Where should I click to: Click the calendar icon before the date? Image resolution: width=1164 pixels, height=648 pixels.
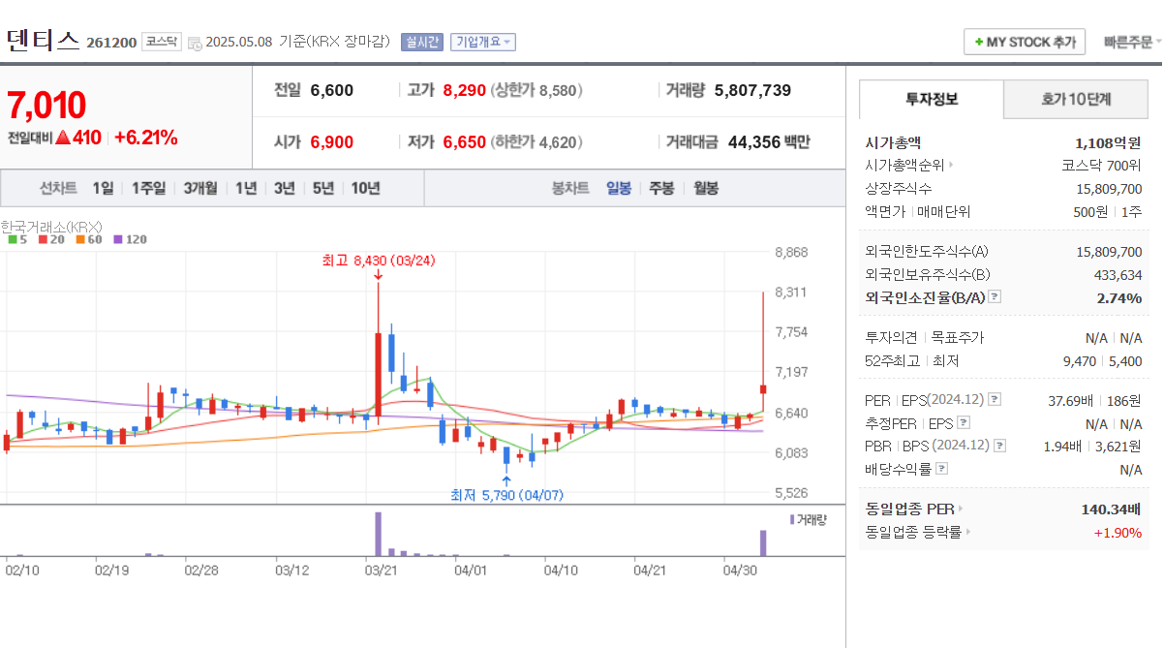click(195, 43)
